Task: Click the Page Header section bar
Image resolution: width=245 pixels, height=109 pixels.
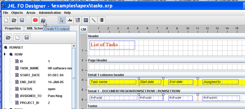Action: coord(166,60)
